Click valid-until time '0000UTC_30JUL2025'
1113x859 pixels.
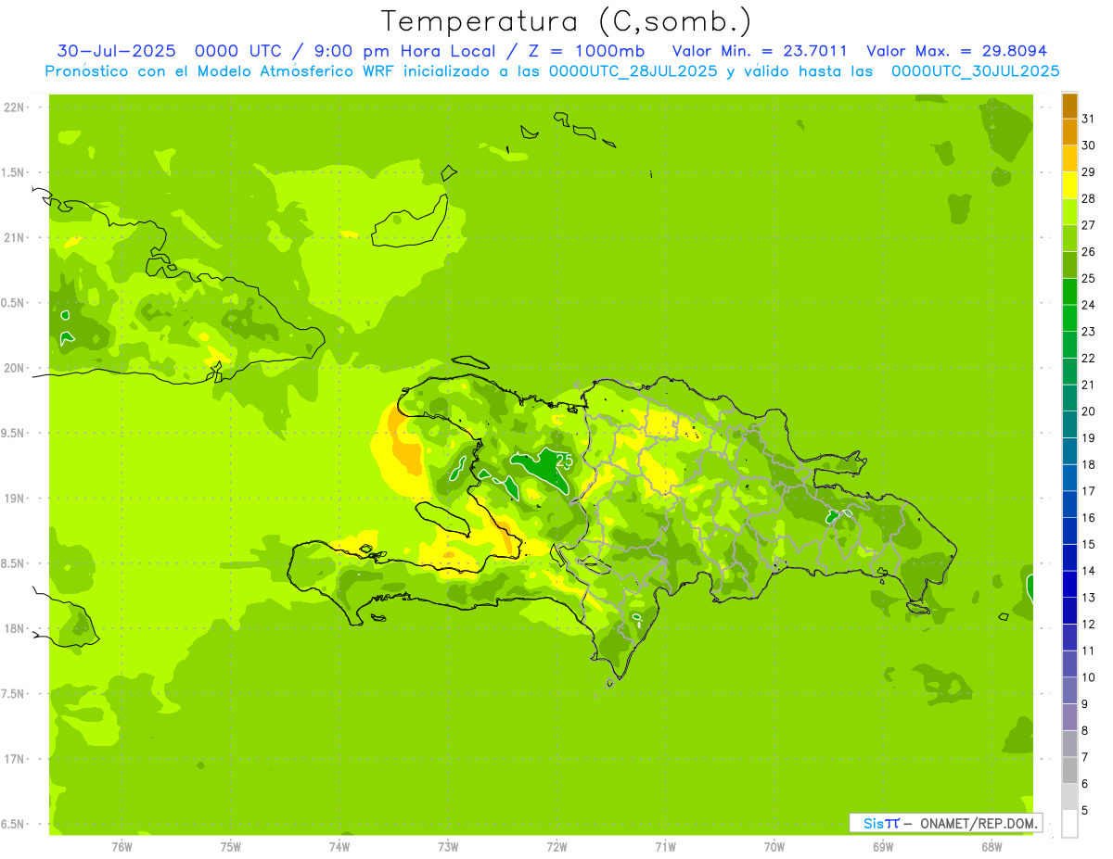tap(975, 70)
